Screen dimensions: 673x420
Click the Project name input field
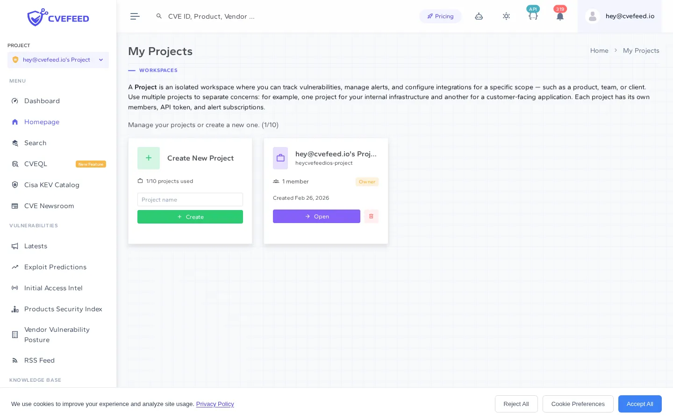click(190, 199)
